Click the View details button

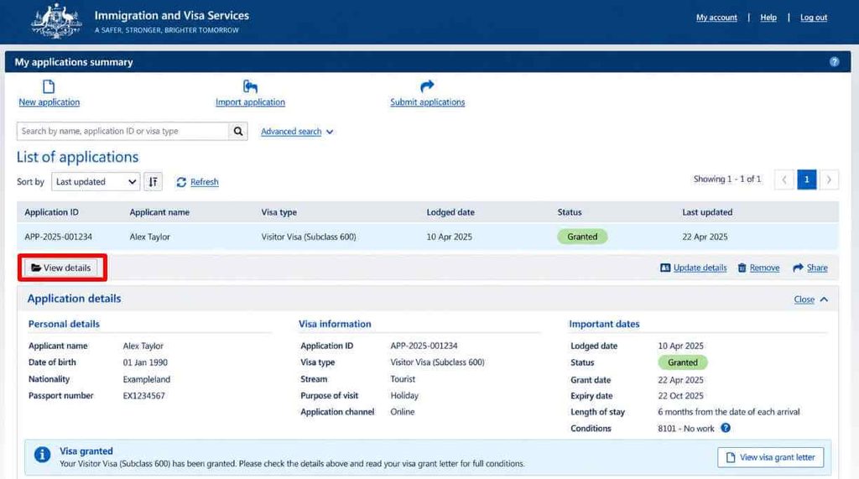[x=61, y=268]
